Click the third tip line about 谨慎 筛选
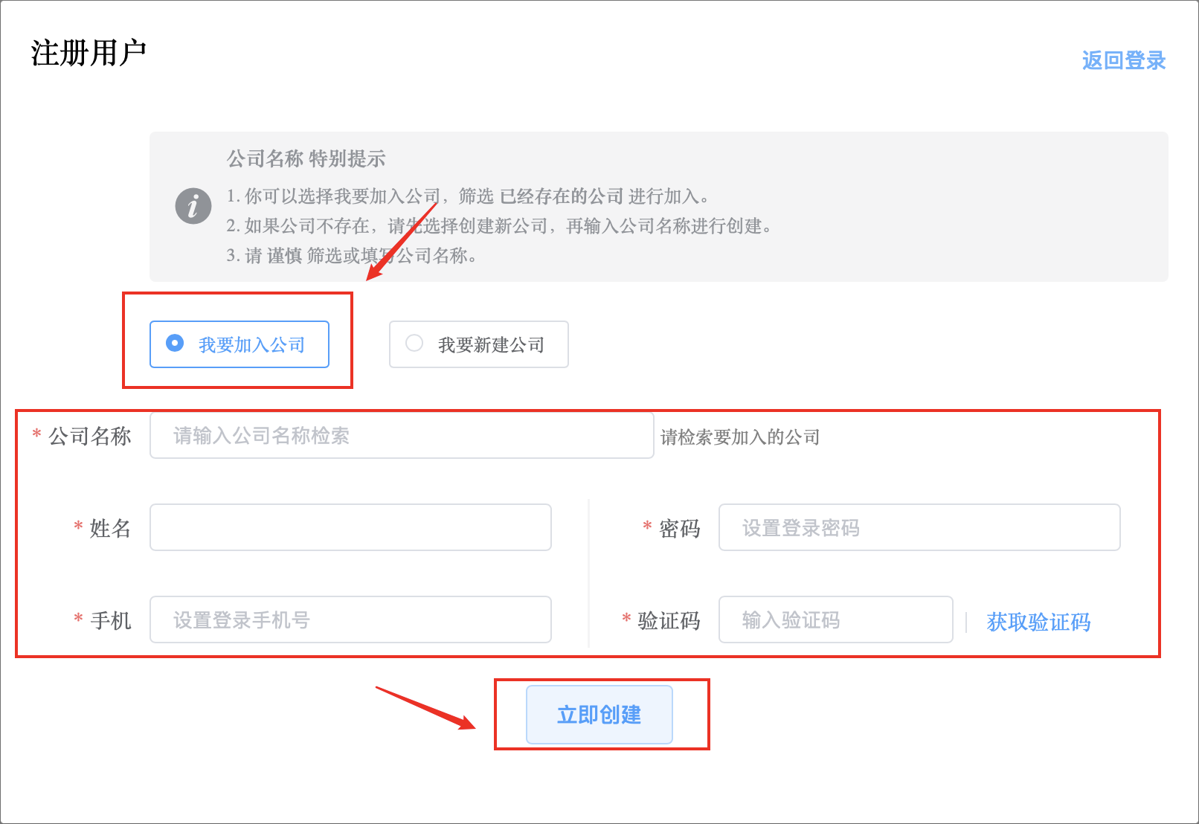 coord(352,256)
